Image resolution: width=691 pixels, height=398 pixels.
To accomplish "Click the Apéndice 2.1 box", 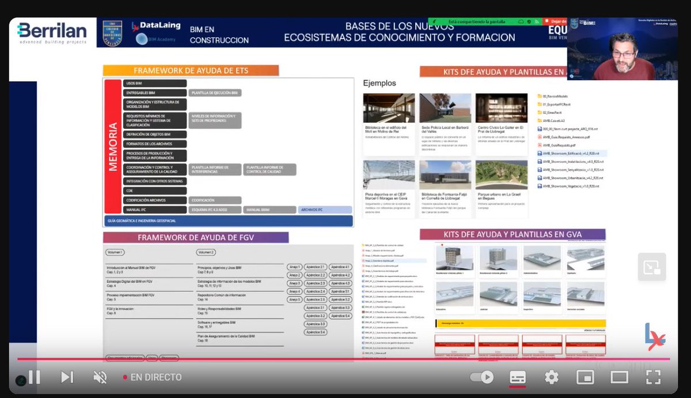I will pos(316,267).
